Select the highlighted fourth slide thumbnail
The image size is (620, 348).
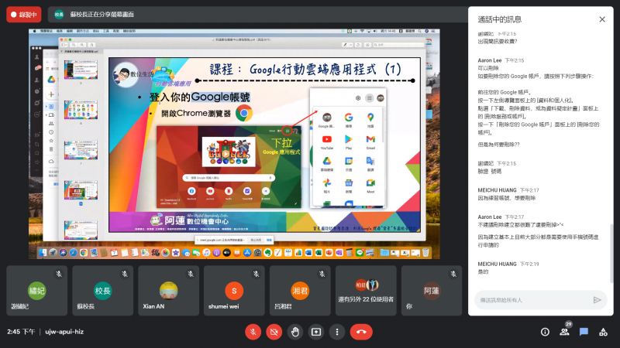click(x=81, y=190)
